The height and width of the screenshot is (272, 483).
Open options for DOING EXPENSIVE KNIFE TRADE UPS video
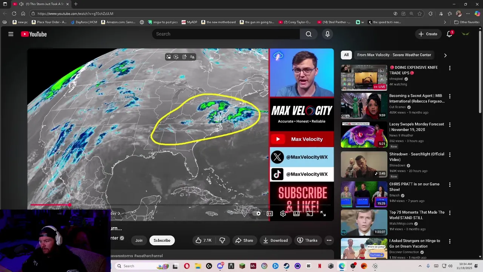(x=449, y=68)
